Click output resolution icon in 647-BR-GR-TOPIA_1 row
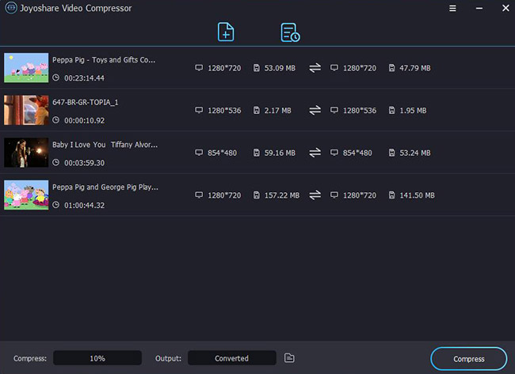The height and width of the screenshot is (374, 515). [x=334, y=110]
